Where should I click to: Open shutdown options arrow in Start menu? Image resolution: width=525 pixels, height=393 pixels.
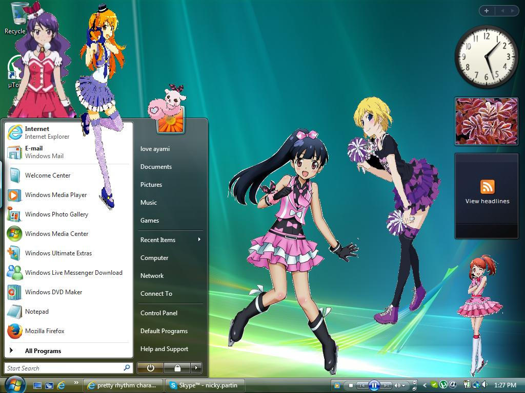pyautogui.click(x=196, y=368)
